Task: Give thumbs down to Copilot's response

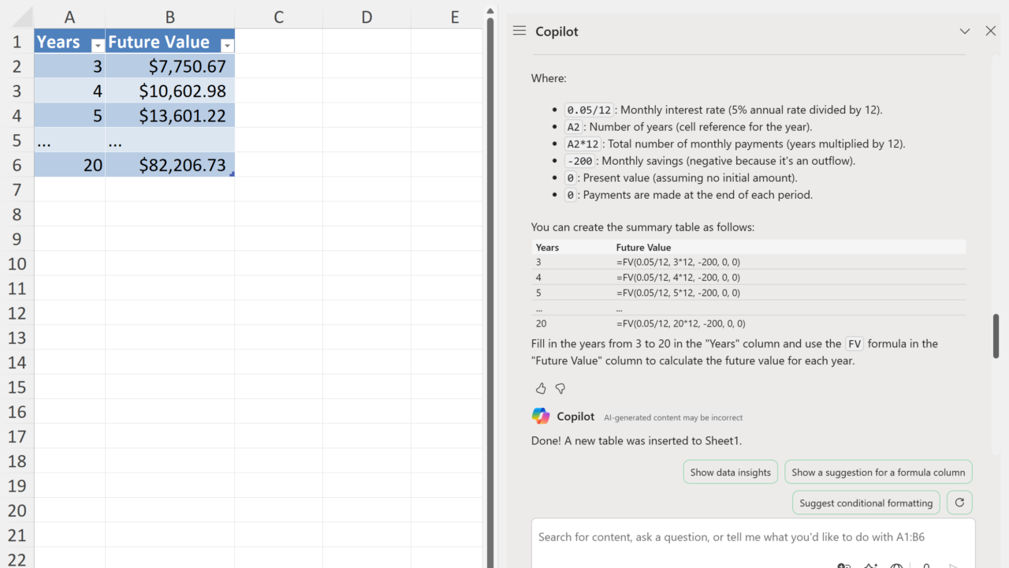Action: [560, 388]
